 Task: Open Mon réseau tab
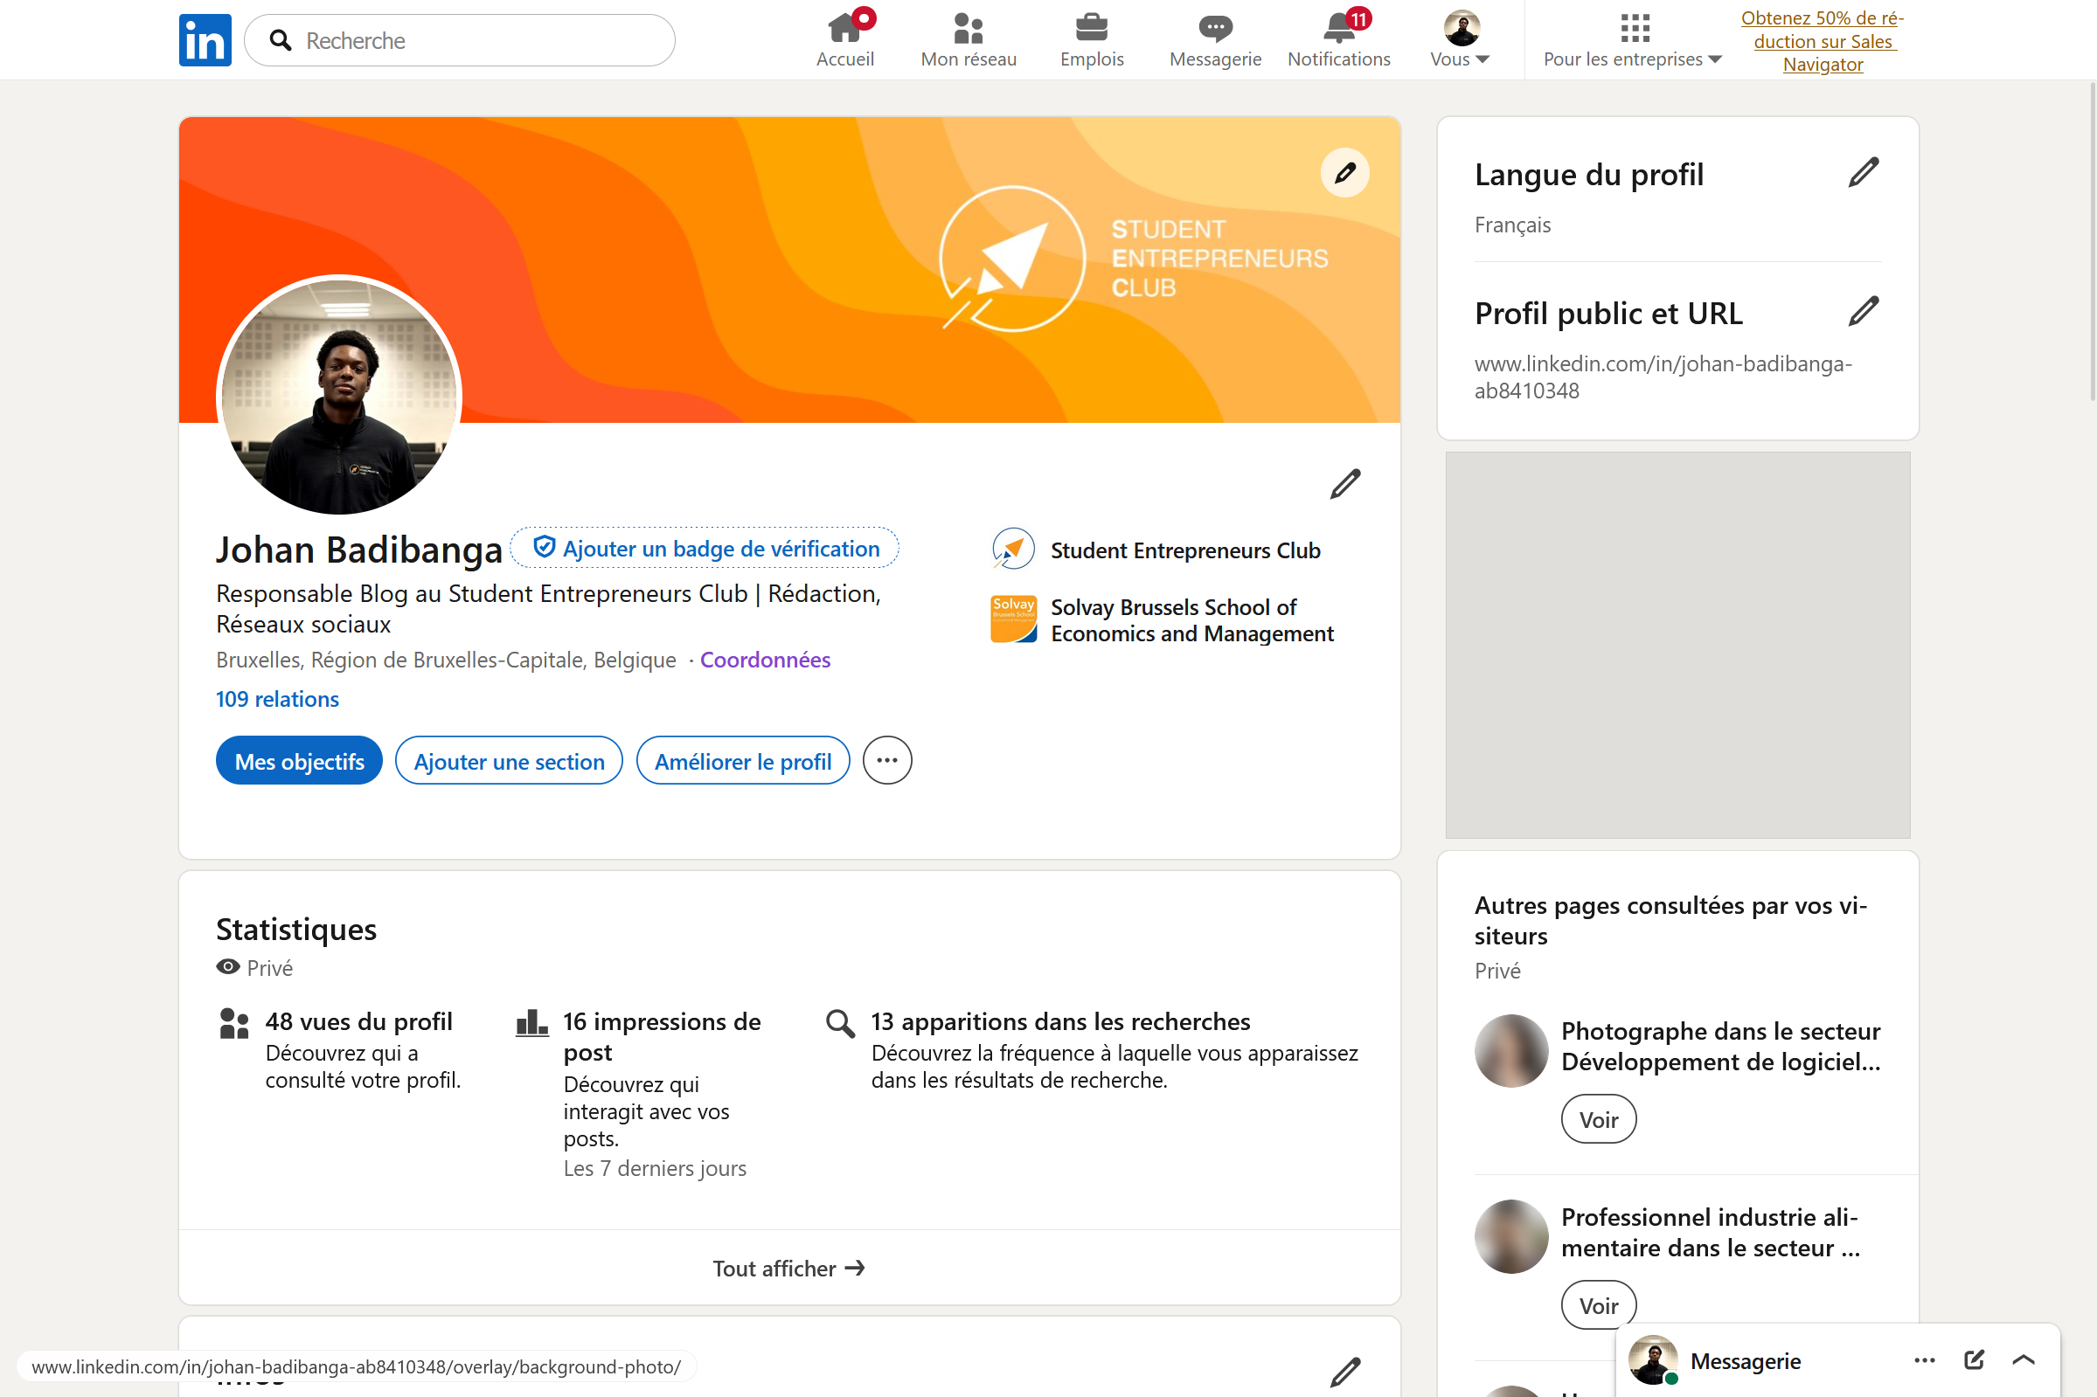968,39
